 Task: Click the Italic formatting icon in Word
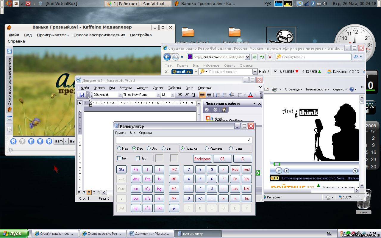[x=187, y=95]
